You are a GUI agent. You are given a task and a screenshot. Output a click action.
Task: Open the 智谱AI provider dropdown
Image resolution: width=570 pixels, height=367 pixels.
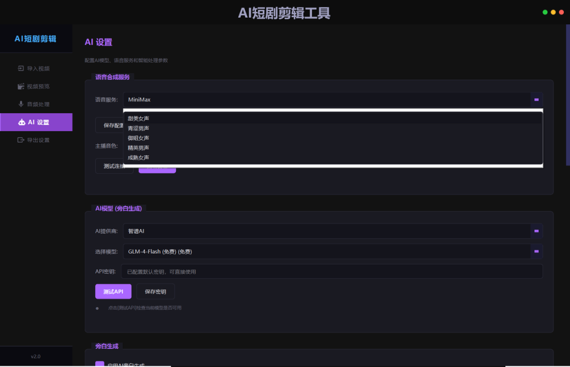tap(333, 231)
